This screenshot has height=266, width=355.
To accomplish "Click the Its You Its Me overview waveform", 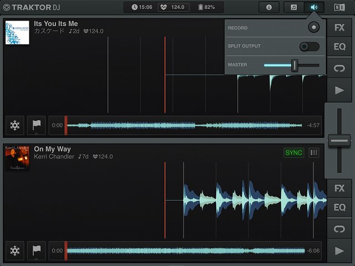I will click(185, 125).
